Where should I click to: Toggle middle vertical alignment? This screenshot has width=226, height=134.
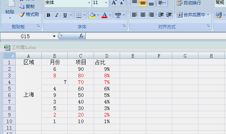tap(143, 3)
